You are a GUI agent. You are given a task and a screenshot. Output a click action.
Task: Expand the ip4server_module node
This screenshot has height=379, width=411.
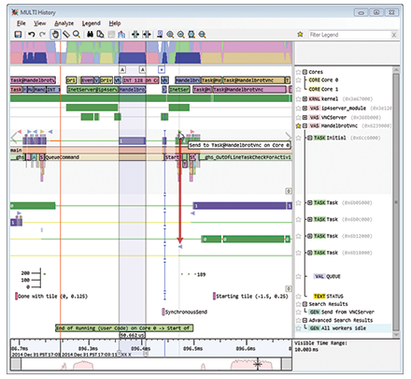click(305, 109)
